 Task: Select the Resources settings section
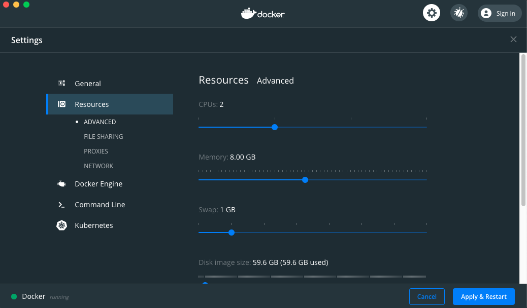(110, 104)
